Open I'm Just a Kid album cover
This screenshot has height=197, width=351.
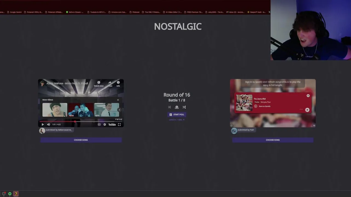(x=244, y=103)
